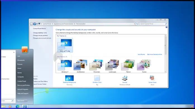The image size is (195, 109).
Task: Open user folder in Start menu
Action: 19,56
